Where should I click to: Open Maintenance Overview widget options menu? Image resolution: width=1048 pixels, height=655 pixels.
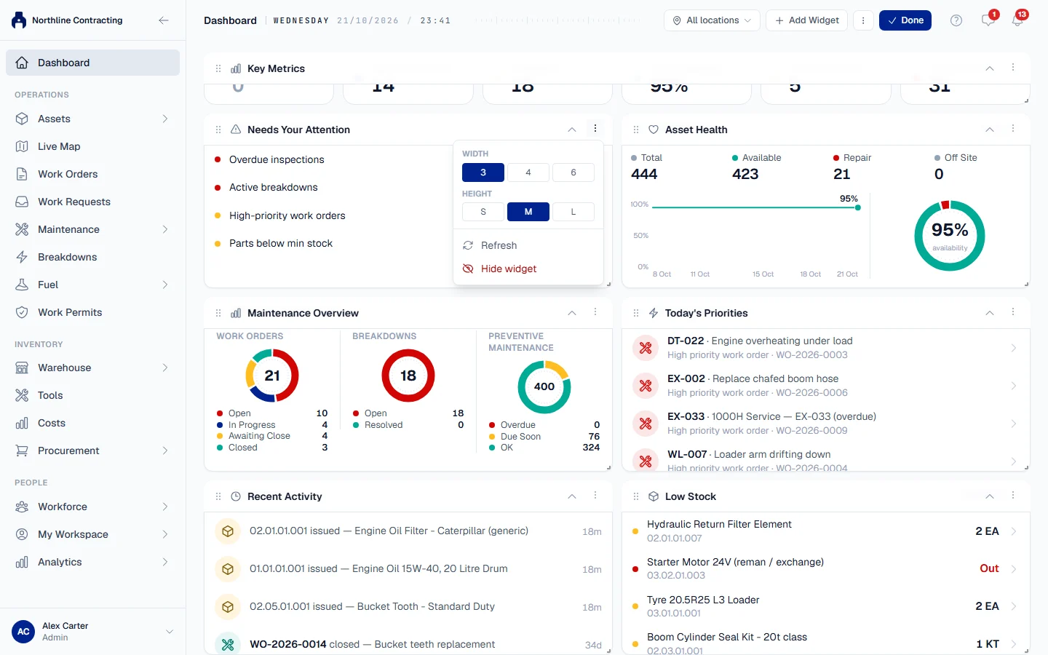tap(595, 312)
